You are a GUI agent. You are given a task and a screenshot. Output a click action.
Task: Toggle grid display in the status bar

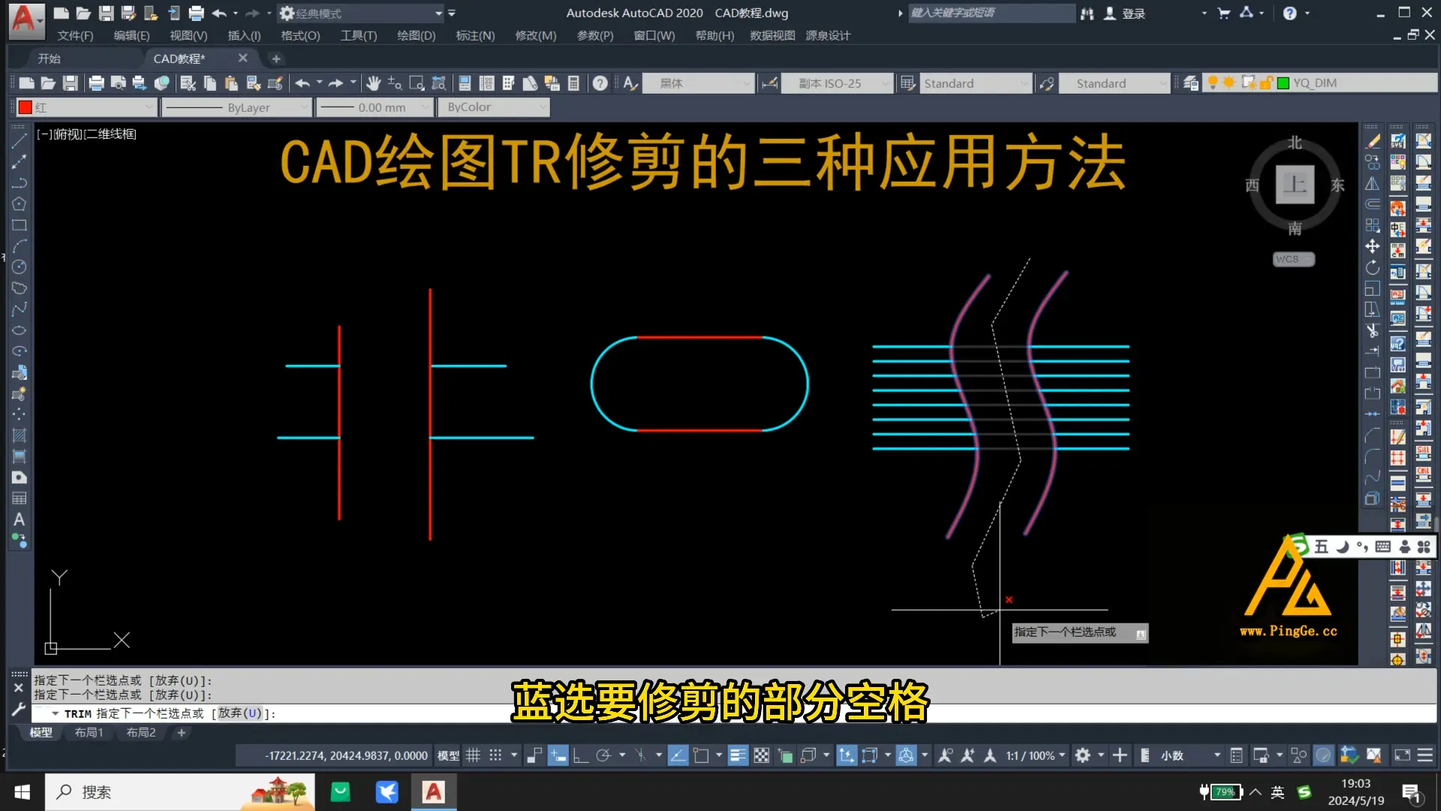[473, 755]
